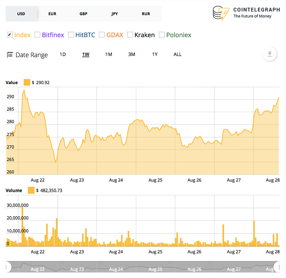Uncheck the Index checkbox
Image resolution: width=286 pixels, height=278 pixels.
pos(10,35)
